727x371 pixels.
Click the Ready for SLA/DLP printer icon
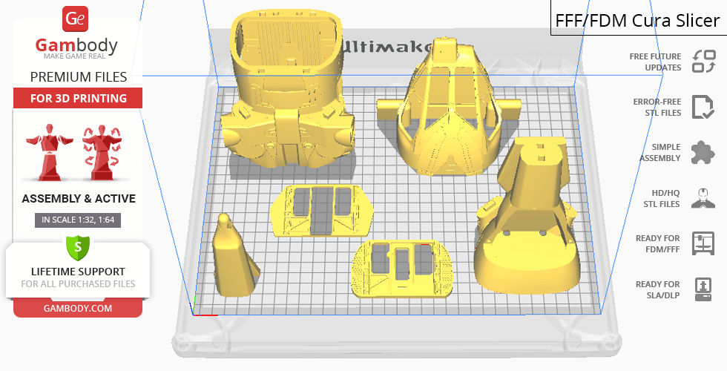point(703,288)
